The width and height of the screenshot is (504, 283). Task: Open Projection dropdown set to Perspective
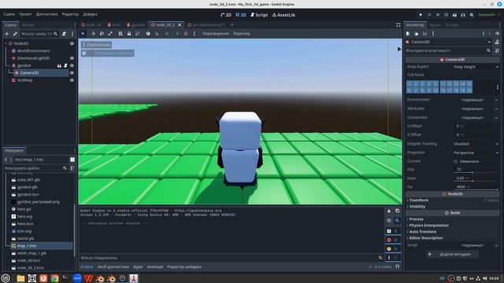tap(476, 153)
